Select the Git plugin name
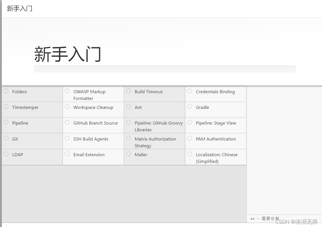The width and height of the screenshot is (322, 227). [x=15, y=139]
